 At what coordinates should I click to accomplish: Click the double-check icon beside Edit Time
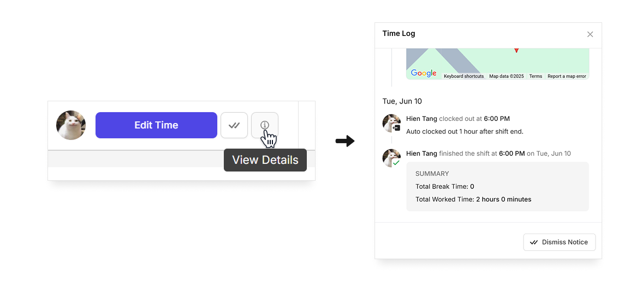pos(234,125)
